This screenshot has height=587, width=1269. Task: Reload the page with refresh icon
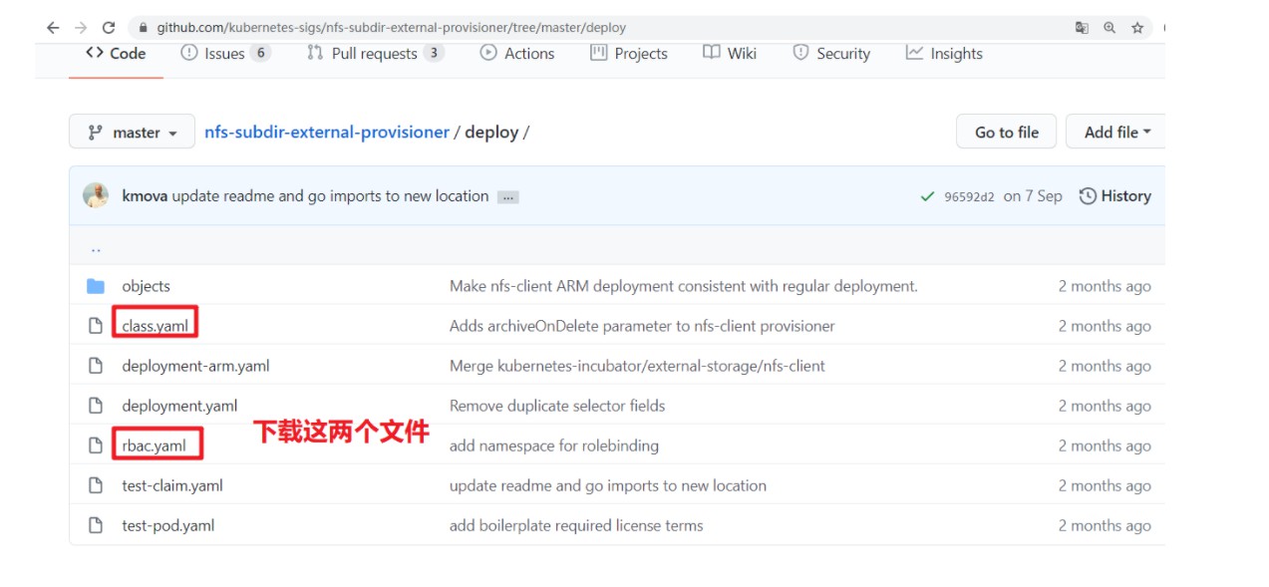coord(109,28)
